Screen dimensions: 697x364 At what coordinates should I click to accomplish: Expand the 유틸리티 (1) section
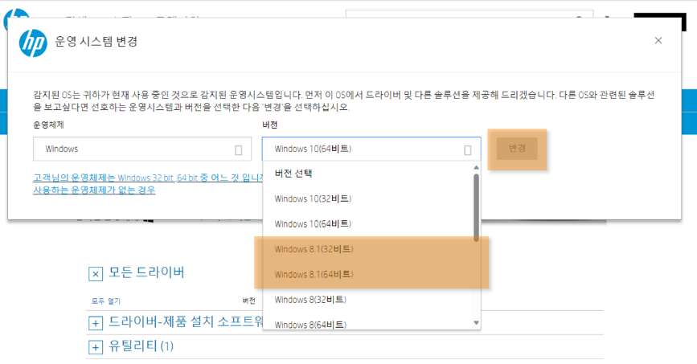(x=96, y=347)
